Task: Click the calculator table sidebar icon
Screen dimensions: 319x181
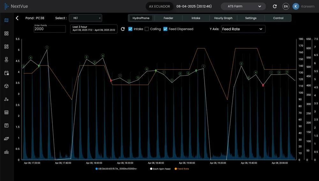Action: coord(6,112)
